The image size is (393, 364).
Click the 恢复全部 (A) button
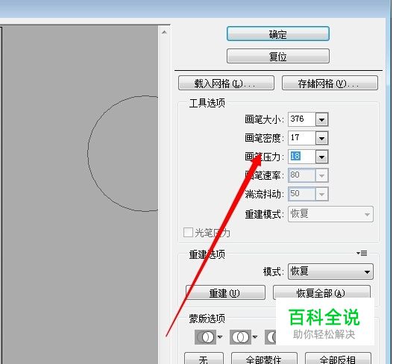(321, 292)
